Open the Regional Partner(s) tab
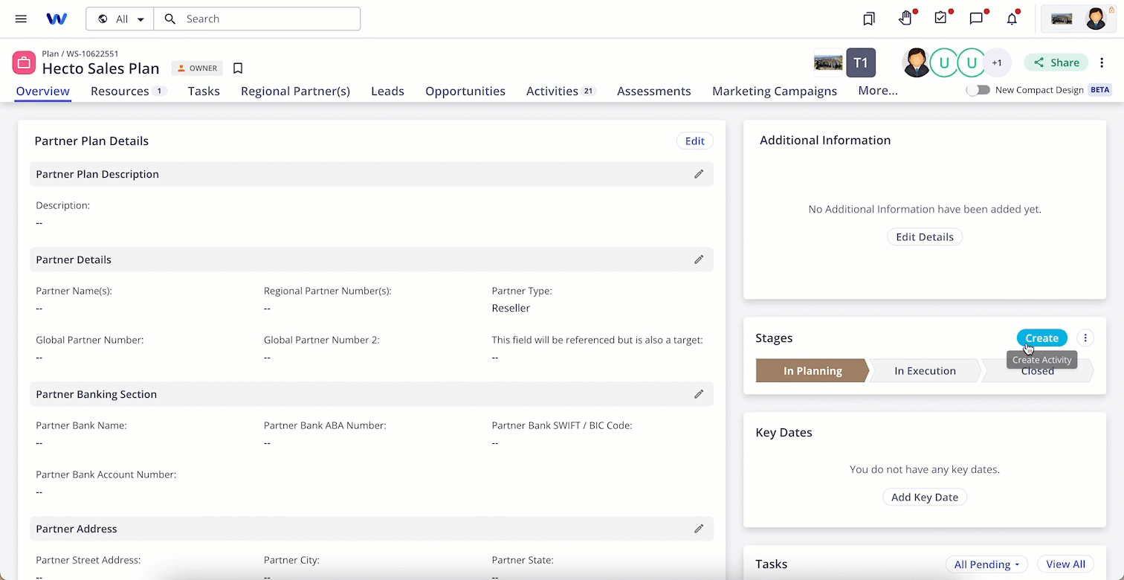This screenshot has width=1124, height=580. click(x=295, y=91)
